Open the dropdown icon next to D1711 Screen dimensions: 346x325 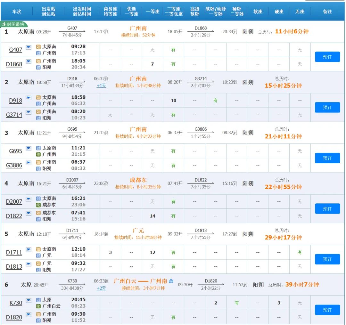point(29,249)
